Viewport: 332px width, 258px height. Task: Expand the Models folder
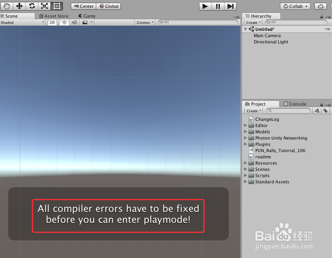(x=246, y=132)
